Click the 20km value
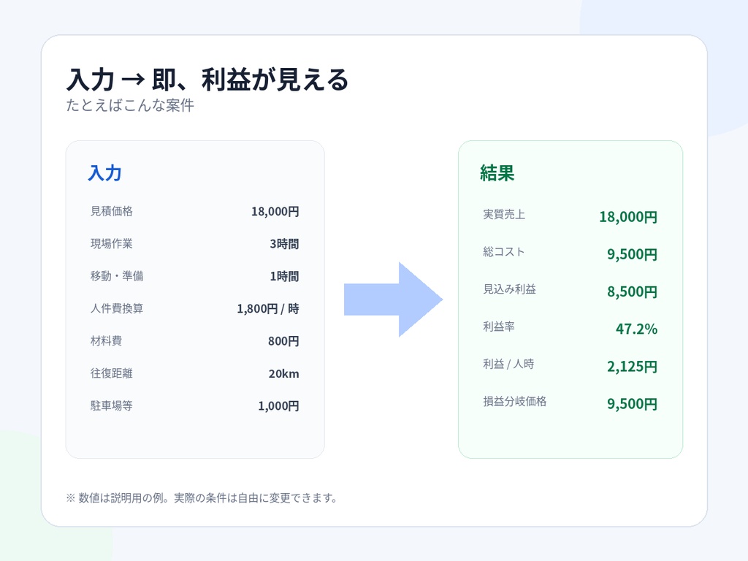The image size is (748, 561). pos(284,373)
